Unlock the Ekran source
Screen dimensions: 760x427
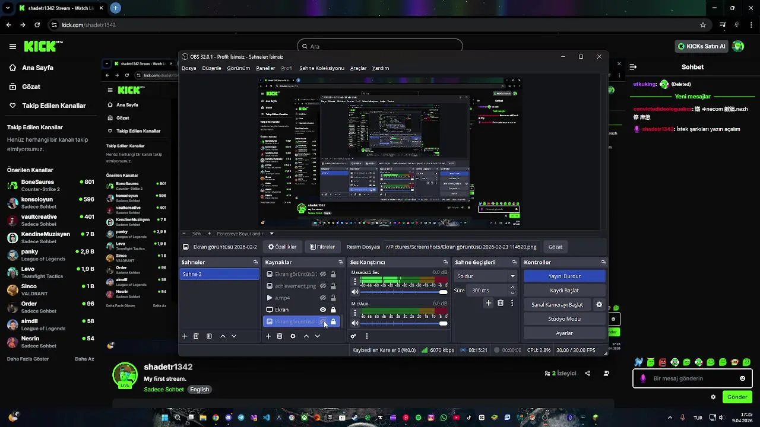(333, 310)
